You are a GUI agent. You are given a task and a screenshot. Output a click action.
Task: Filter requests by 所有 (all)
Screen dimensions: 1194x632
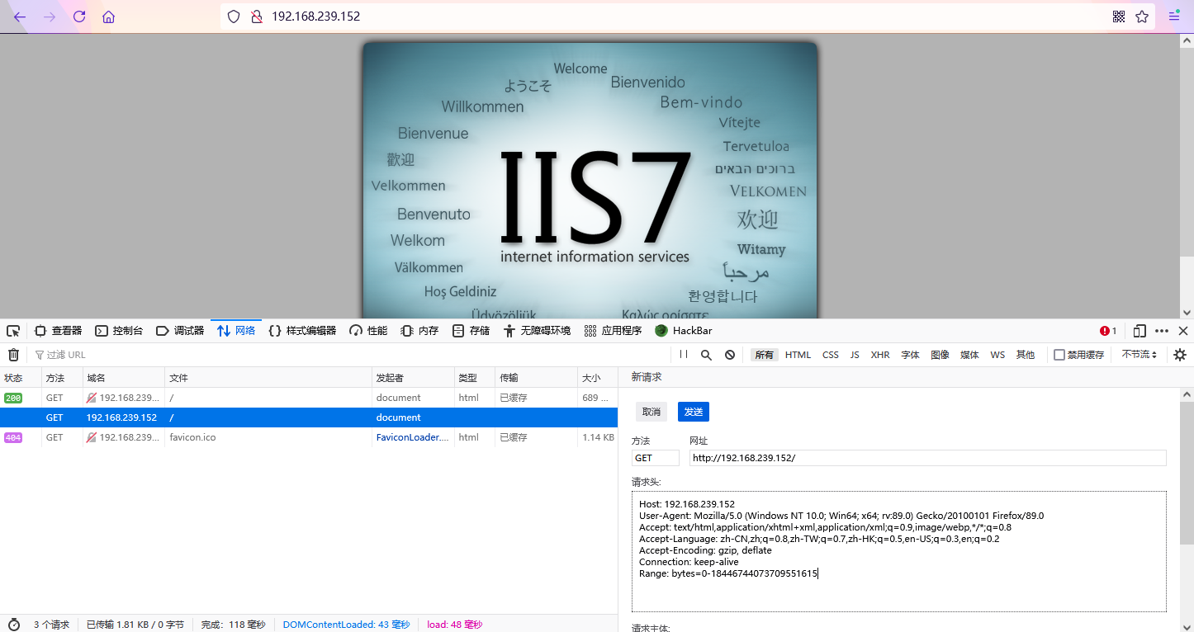[x=764, y=355]
